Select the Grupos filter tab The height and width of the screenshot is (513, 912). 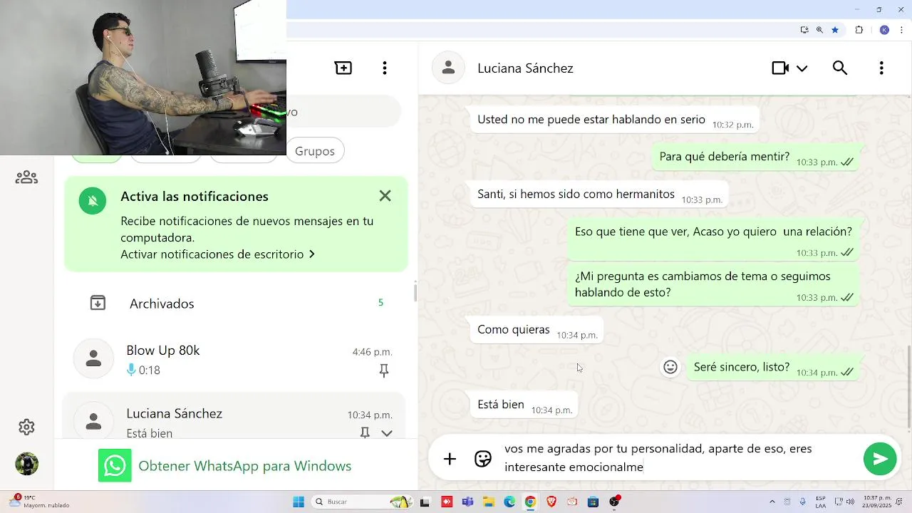point(315,151)
